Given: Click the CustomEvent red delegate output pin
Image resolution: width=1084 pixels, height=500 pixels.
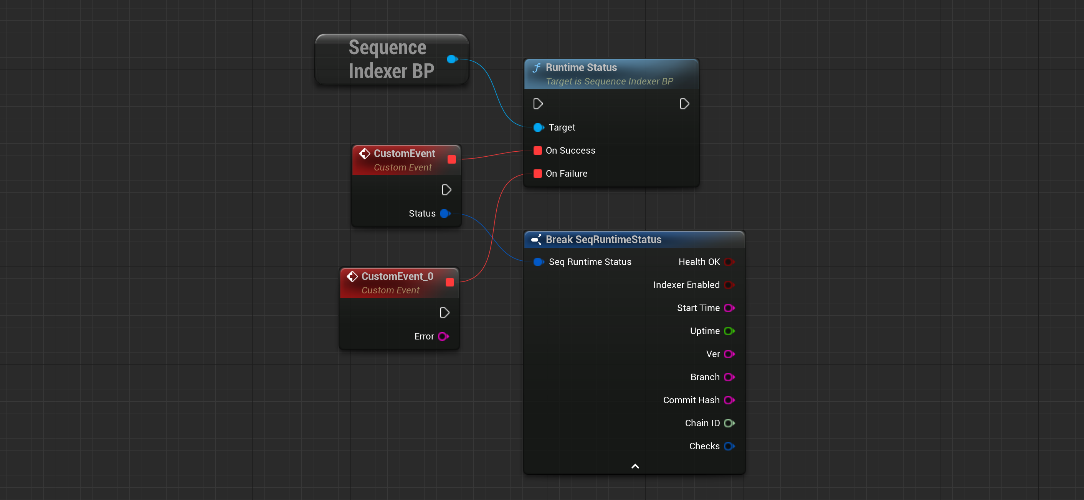Looking at the screenshot, I should point(451,159).
